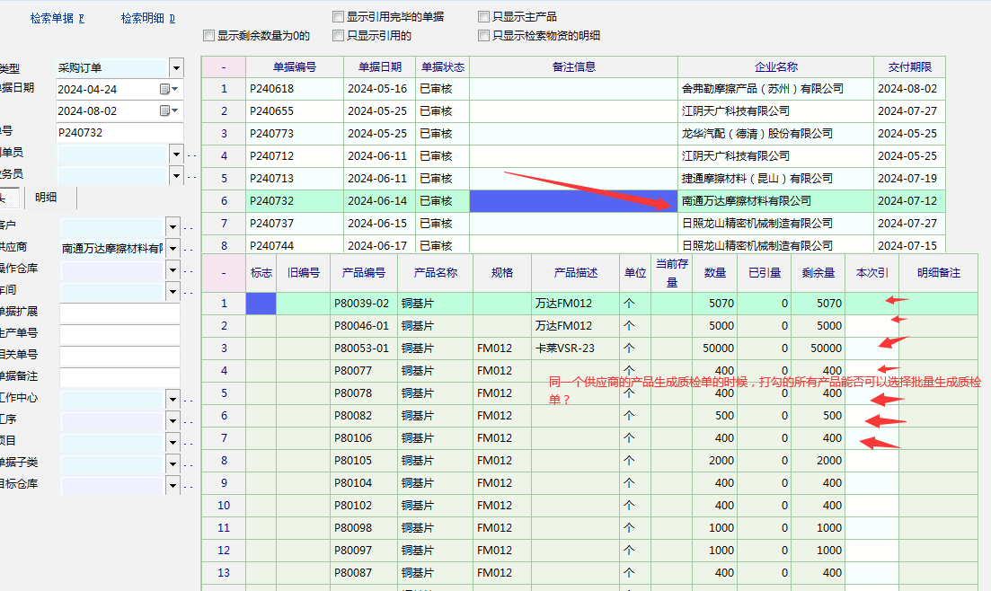The height and width of the screenshot is (591, 991).
Task: Click the blue 标志 cell in detail row 1
Action: coord(261,304)
